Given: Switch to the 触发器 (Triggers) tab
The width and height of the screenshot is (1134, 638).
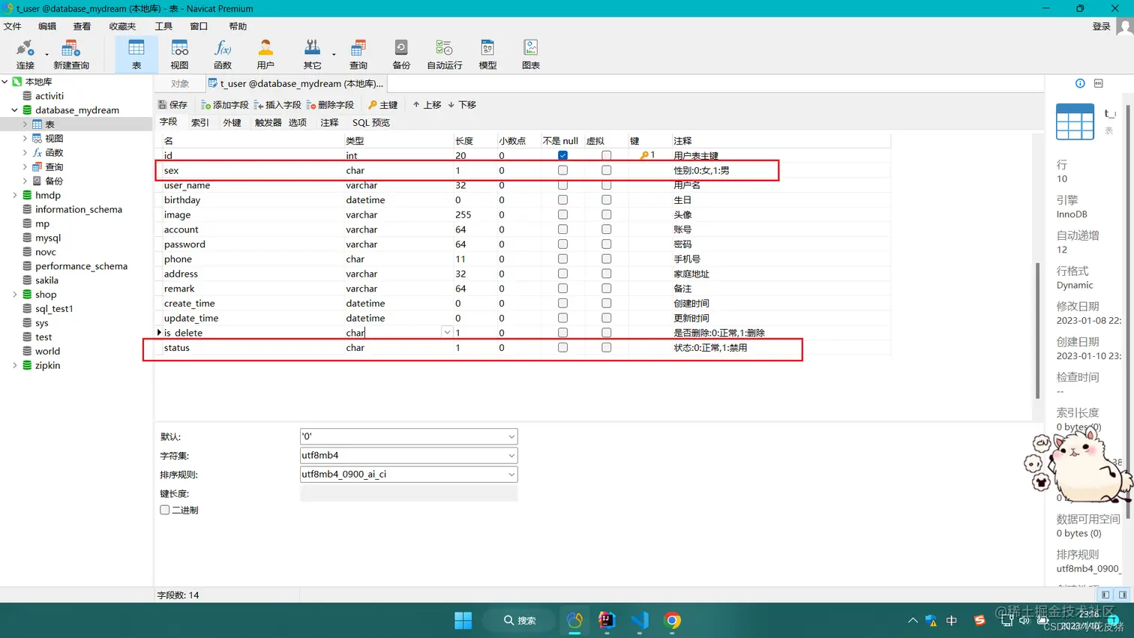Looking at the screenshot, I should coord(268,123).
